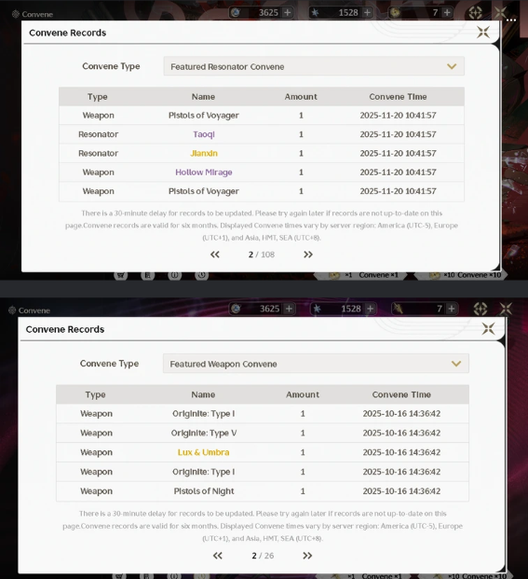Select the Lux & Umbra weapon name
Image resolution: width=528 pixels, height=579 pixels.
(204, 452)
